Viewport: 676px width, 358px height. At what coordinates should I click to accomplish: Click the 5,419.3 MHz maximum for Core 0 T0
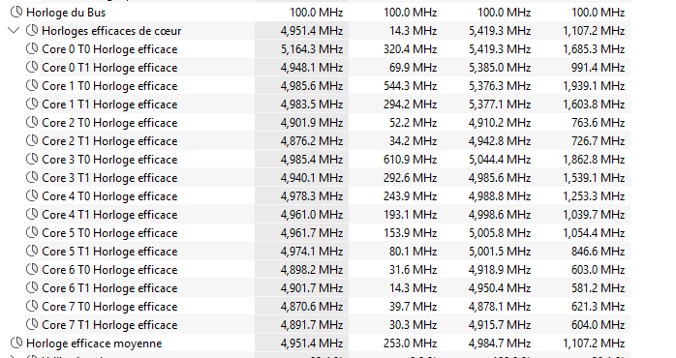point(500,49)
